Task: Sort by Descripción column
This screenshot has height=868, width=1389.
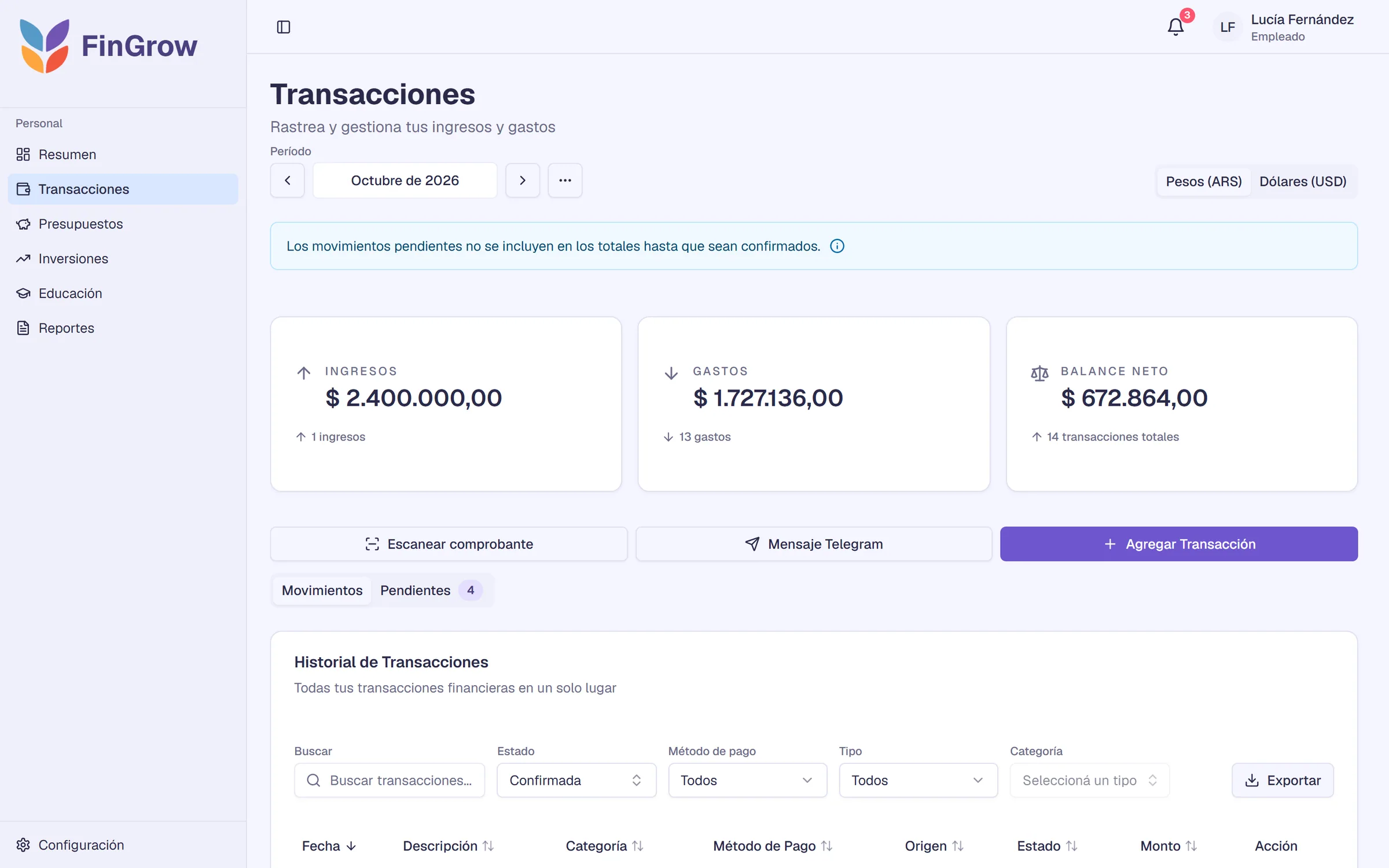Action: [448, 846]
